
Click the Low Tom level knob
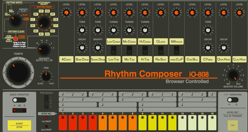pyautogui.click(x=113, y=13)
